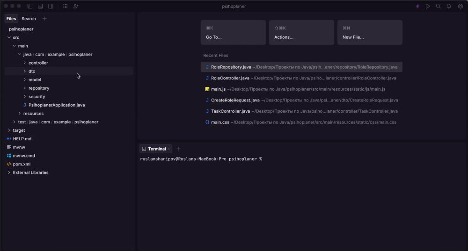Click the Java icon beside CreateRoleRequest.java

point(207,100)
